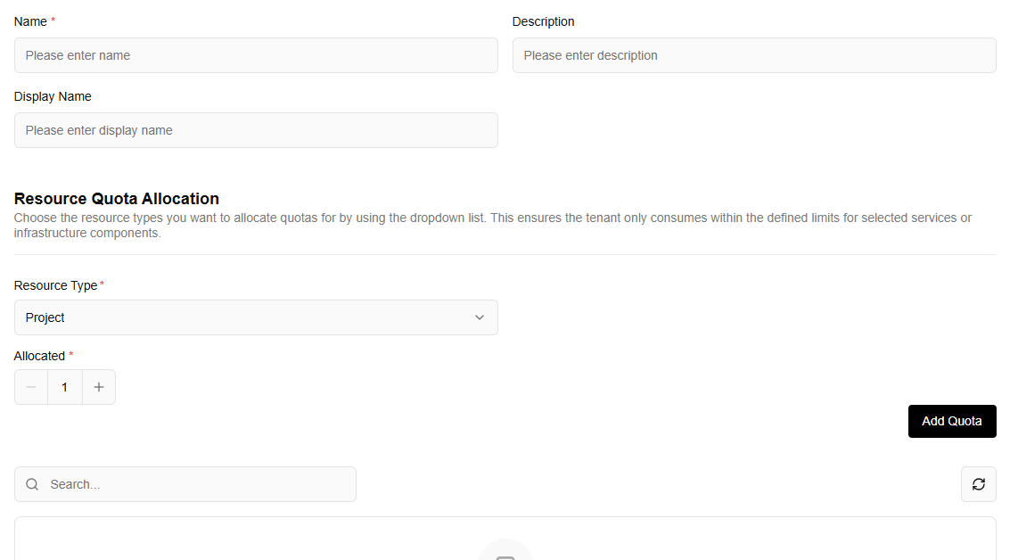Screen dimensions: 1018x560
Task: Click the Description field label
Action: (543, 21)
